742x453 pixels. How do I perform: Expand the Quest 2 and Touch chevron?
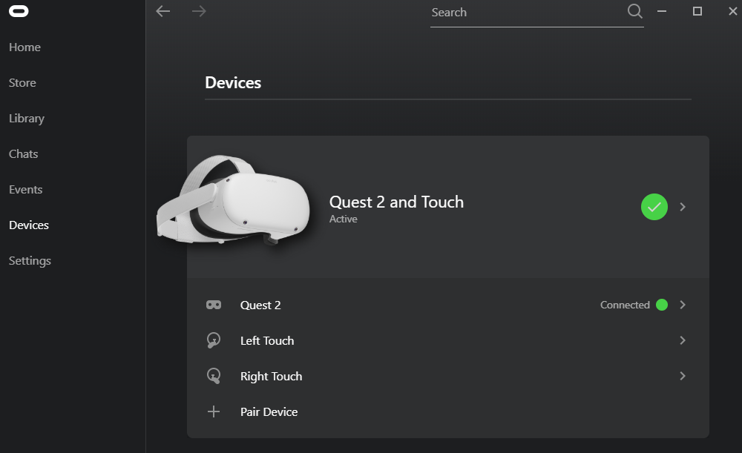pos(683,207)
